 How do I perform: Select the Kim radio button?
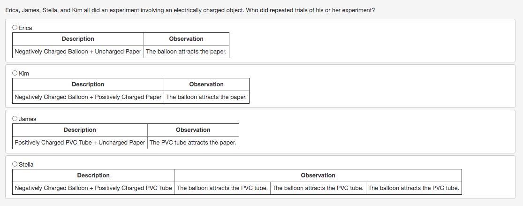pyautogui.click(x=15, y=73)
